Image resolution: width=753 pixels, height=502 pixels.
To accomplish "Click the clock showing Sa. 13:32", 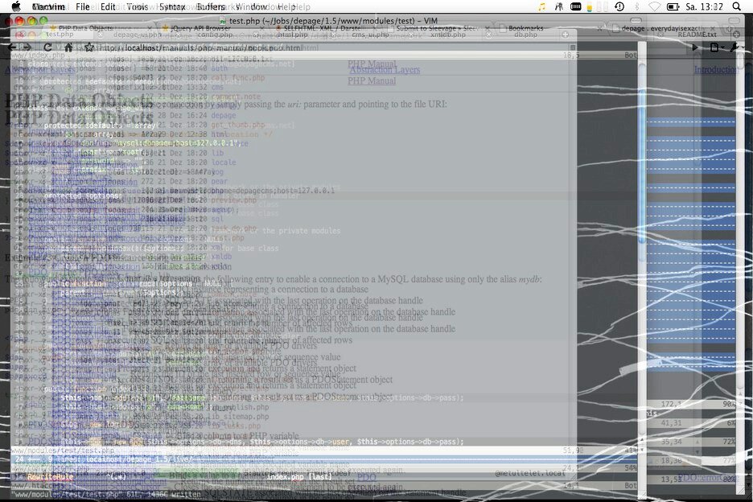I will (704, 6).
